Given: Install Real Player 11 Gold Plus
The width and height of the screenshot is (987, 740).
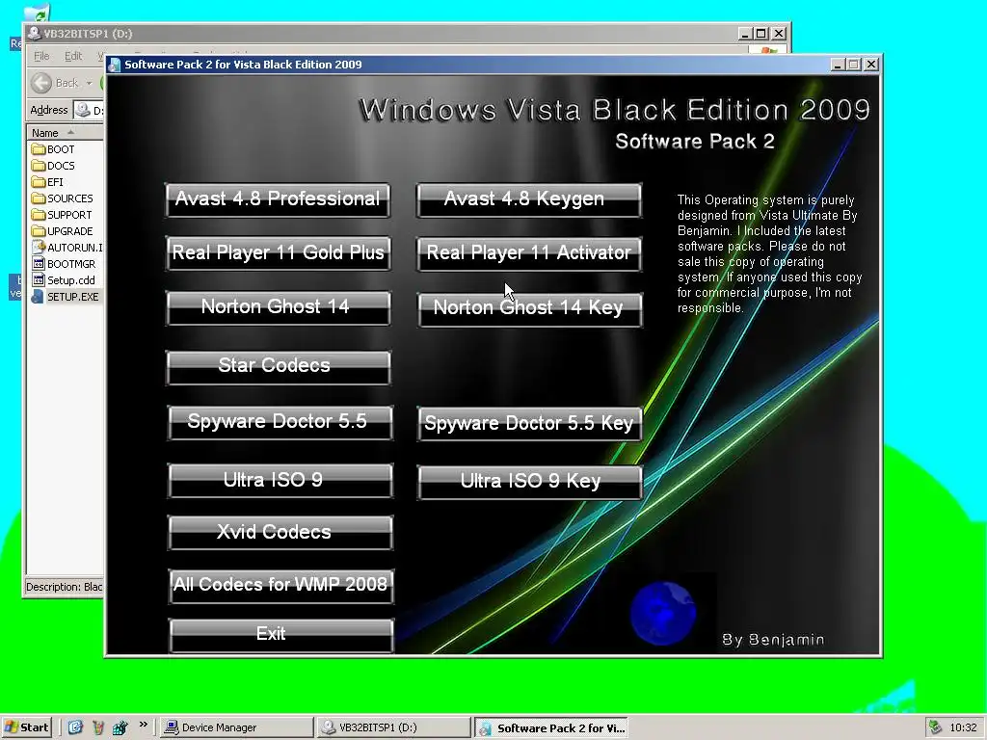Looking at the screenshot, I should [279, 253].
